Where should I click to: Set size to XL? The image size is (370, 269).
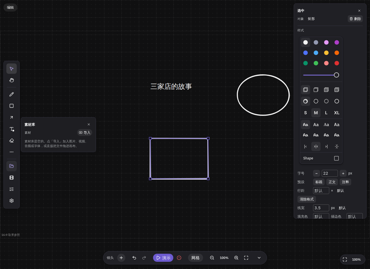click(x=337, y=113)
